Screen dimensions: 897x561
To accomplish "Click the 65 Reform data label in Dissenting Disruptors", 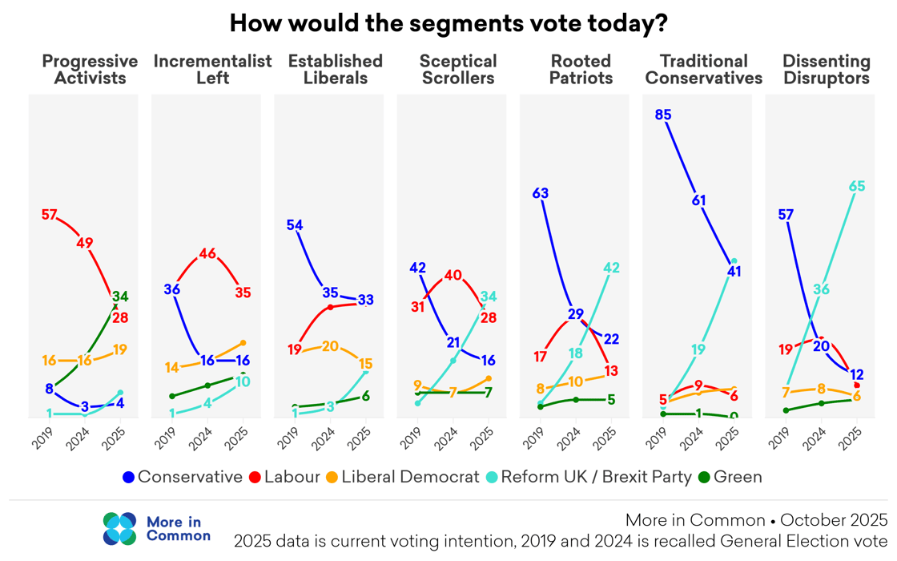I will coord(856,187).
